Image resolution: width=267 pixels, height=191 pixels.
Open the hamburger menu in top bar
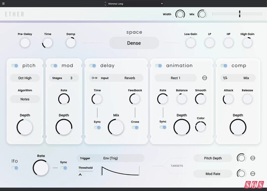click(4, 4)
